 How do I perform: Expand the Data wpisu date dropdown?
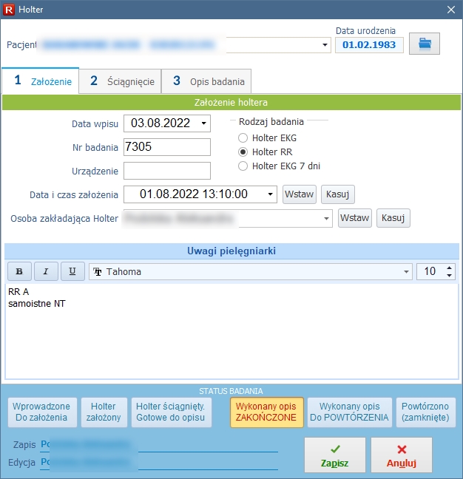(204, 123)
